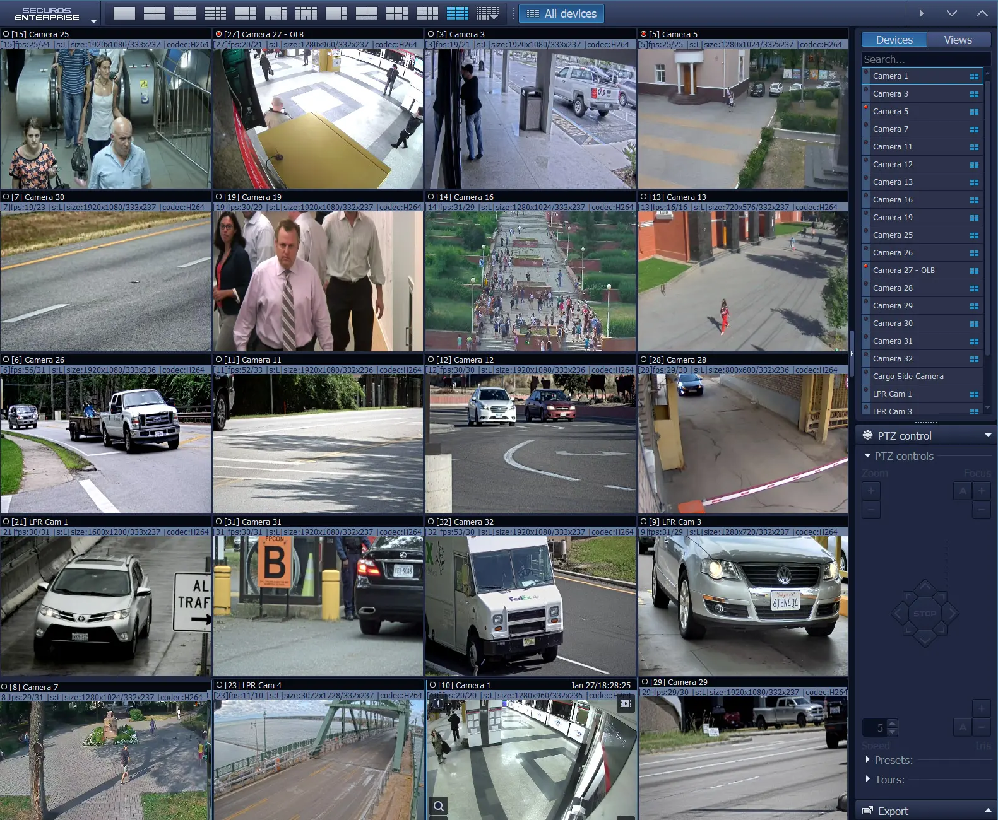The image size is (998, 820).
Task: Toggle the record circle on Camera 28 tile
Action: click(x=644, y=360)
